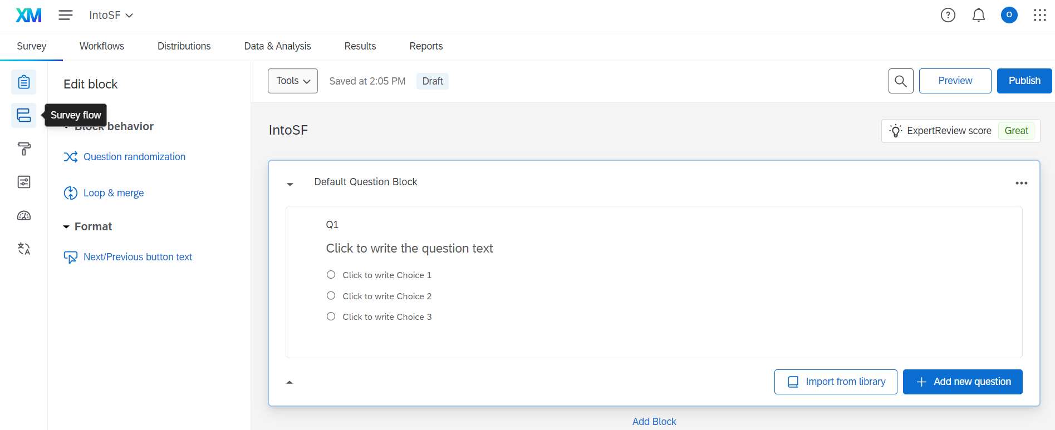
Task: Select the Choice 2 radio button
Action: 331,295
